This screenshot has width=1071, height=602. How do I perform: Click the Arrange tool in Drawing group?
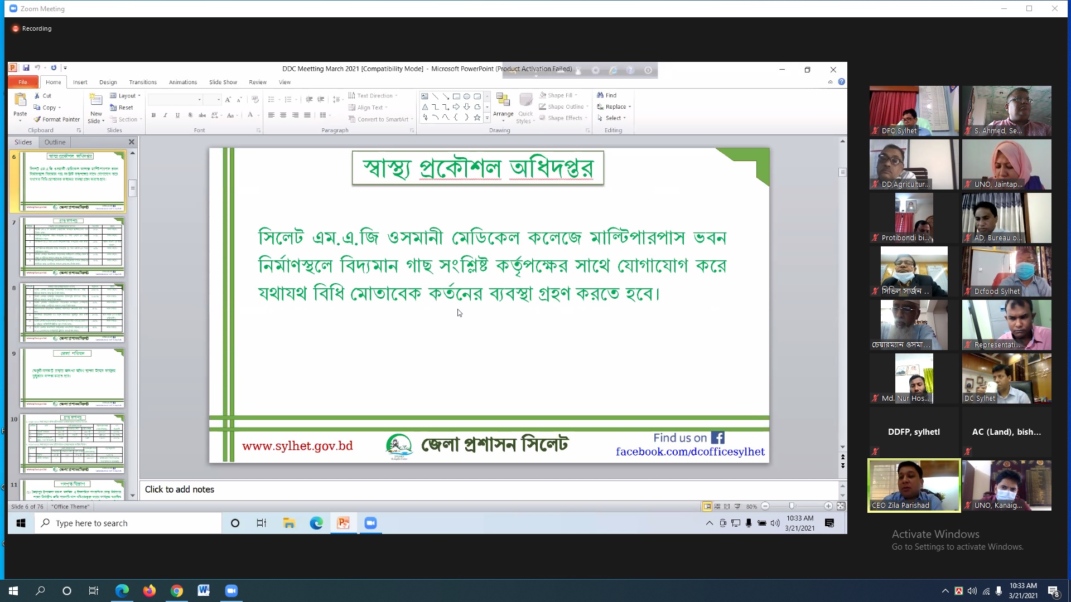[x=503, y=103]
